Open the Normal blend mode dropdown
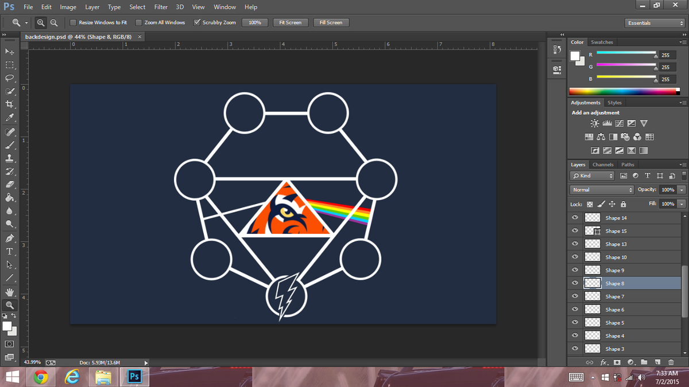 (602, 190)
